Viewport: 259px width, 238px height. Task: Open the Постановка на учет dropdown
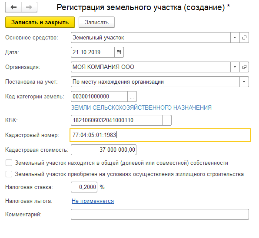(244, 82)
